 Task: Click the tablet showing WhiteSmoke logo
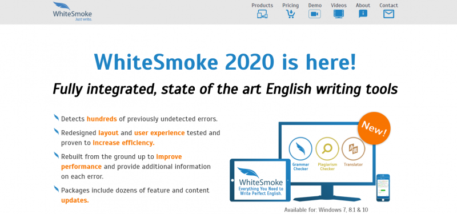[260, 180]
